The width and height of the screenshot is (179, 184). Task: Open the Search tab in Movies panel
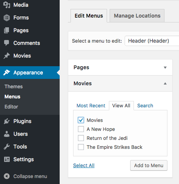click(145, 105)
